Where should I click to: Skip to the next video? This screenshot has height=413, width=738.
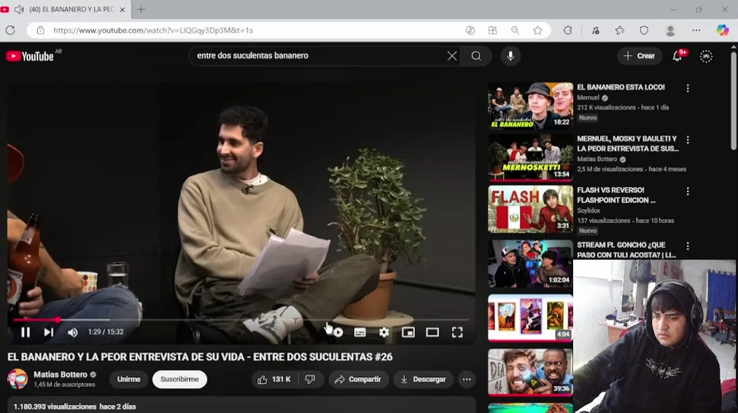[x=49, y=332]
